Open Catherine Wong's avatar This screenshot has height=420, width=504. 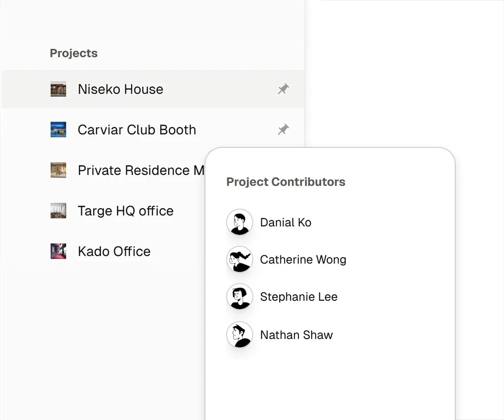coord(239,260)
